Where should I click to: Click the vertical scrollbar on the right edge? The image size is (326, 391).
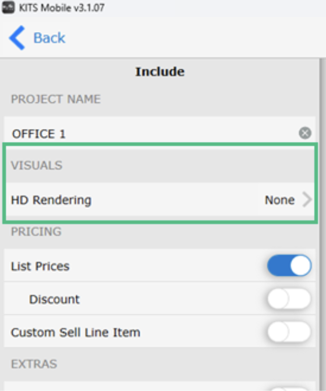[x=323, y=225]
